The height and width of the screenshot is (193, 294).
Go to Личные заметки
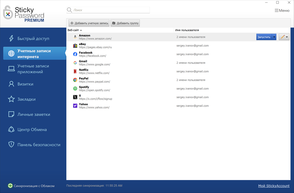(34, 114)
